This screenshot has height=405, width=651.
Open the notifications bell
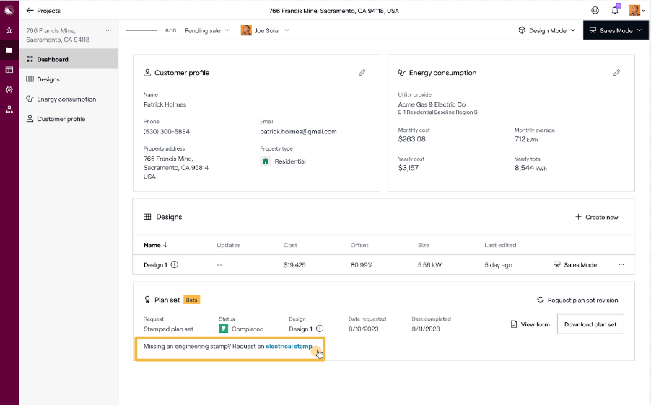tap(615, 11)
